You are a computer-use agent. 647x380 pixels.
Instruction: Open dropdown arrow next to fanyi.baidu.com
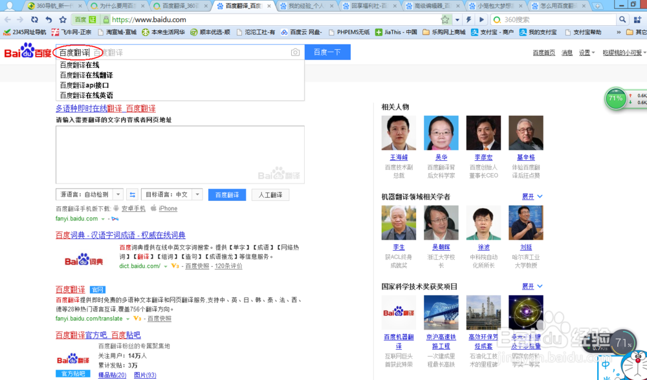[103, 219]
